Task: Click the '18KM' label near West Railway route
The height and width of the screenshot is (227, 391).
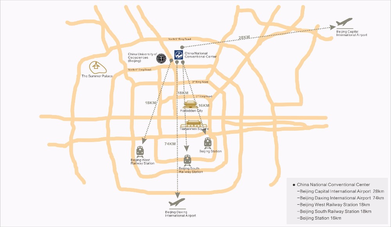Action: coord(151,103)
